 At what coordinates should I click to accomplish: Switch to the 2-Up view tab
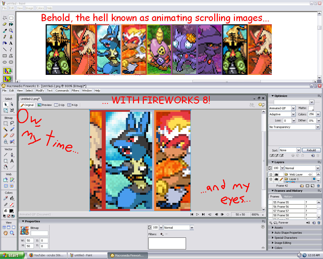point(60,105)
